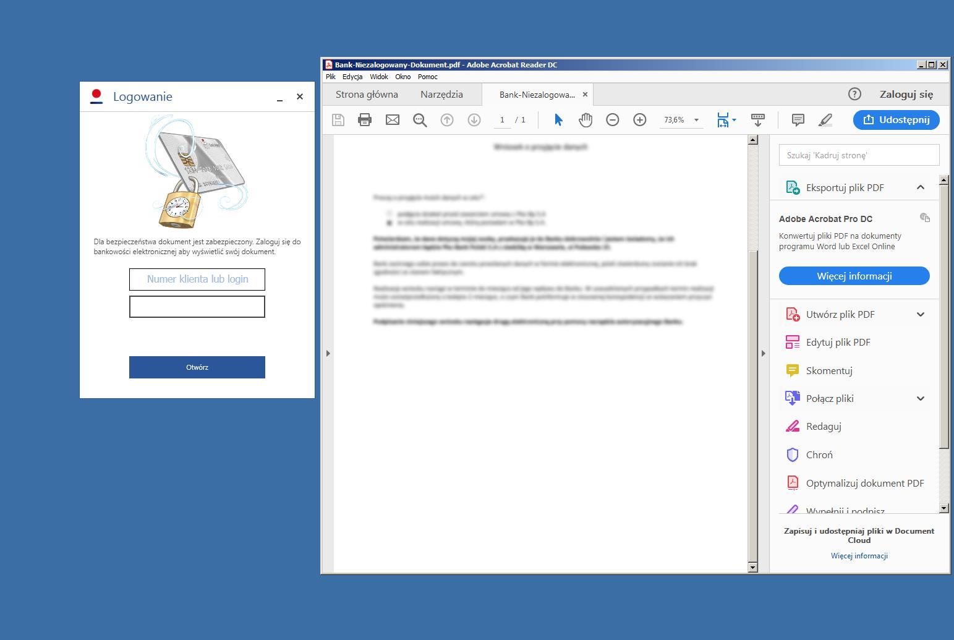Select the hand pan tool
The width and height of the screenshot is (954, 640).
(x=585, y=120)
